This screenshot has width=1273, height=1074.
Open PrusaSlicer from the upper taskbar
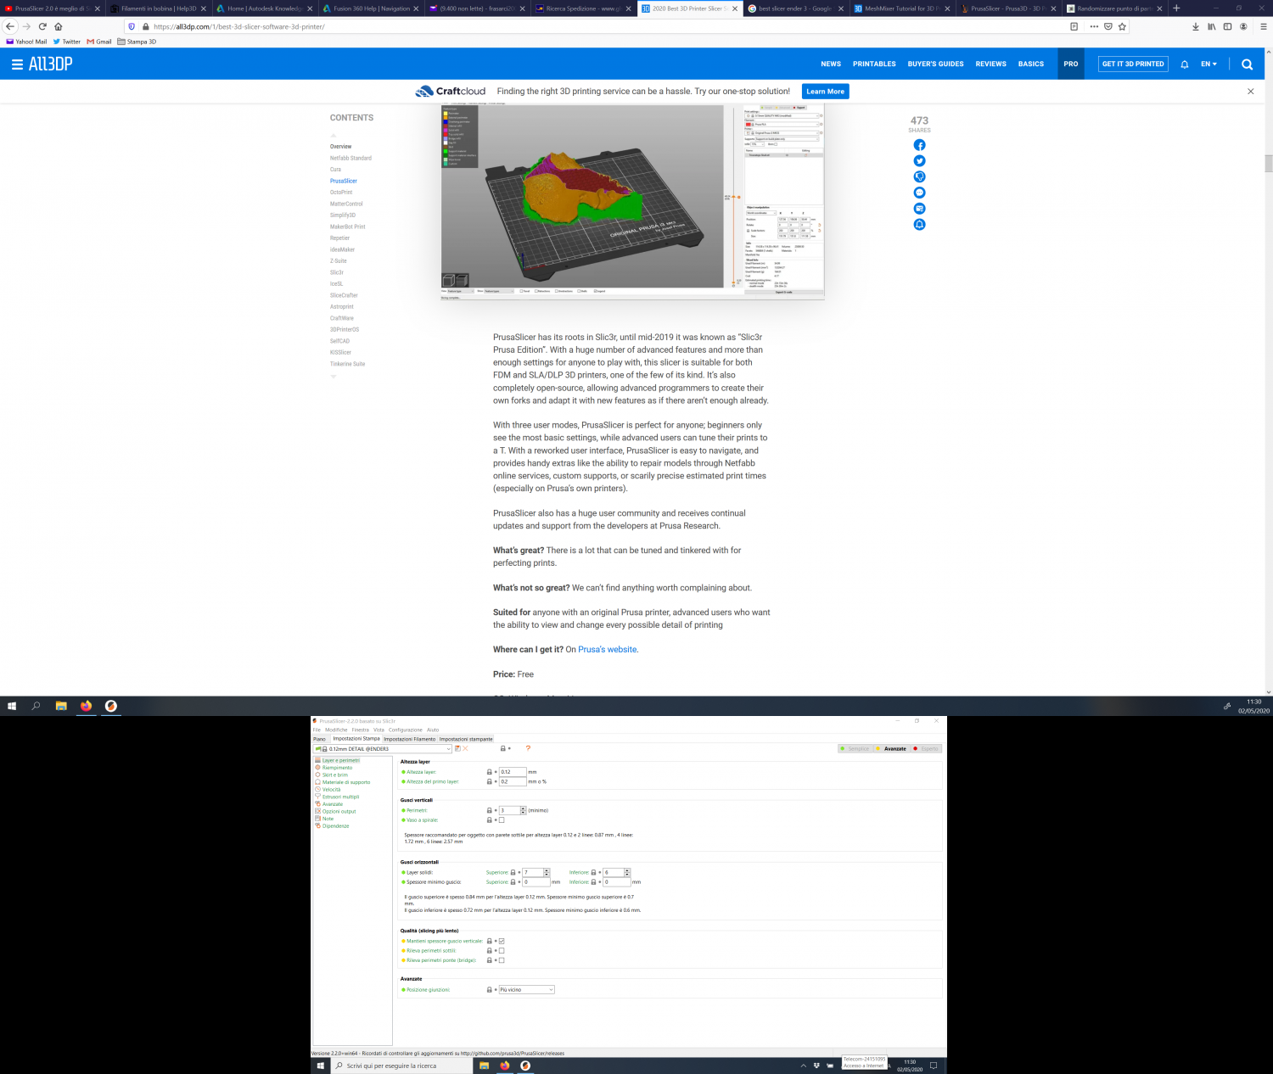click(x=110, y=706)
